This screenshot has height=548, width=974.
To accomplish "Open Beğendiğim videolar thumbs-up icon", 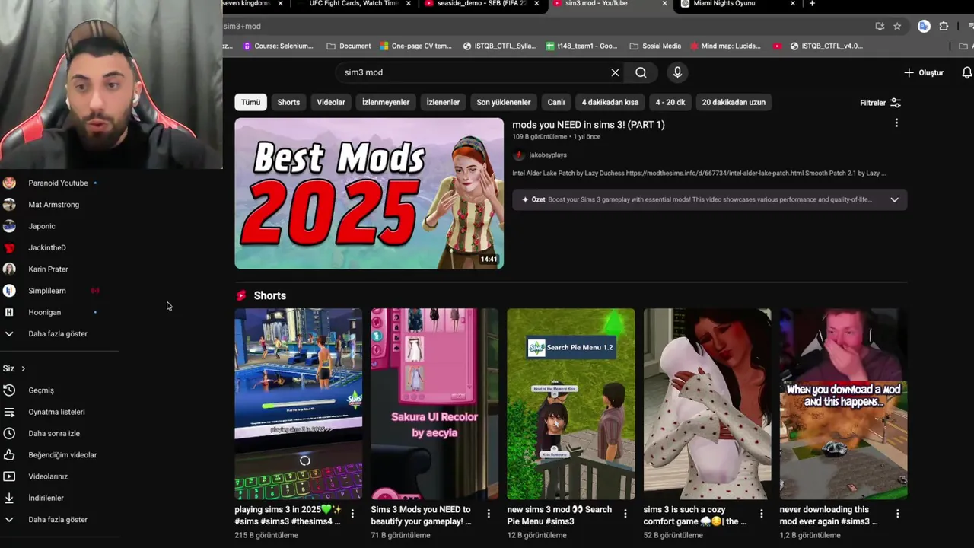I will pos(9,455).
